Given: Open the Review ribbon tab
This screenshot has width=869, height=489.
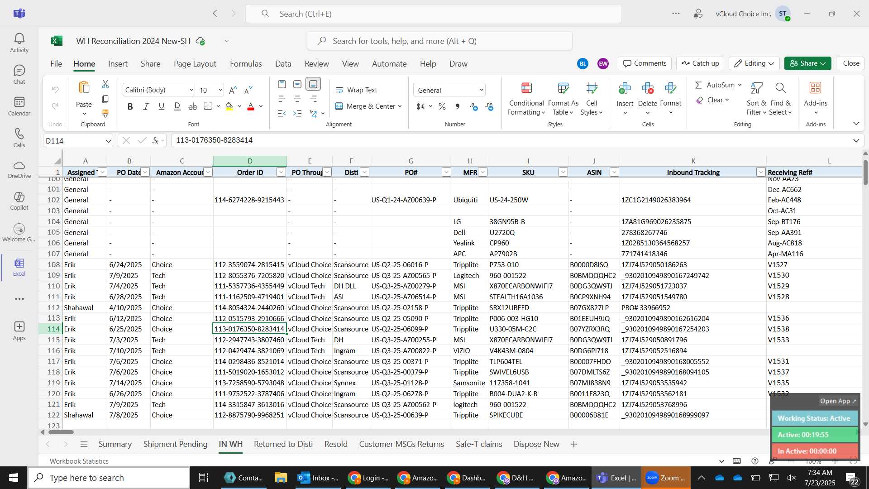Looking at the screenshot, I should [x=317, y=64].
